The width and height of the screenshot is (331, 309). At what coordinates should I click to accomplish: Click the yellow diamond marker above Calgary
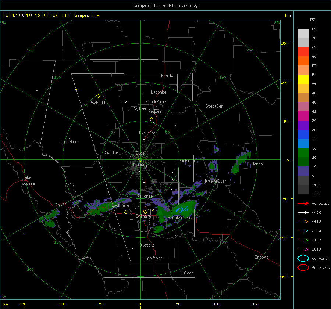point(145,212)
